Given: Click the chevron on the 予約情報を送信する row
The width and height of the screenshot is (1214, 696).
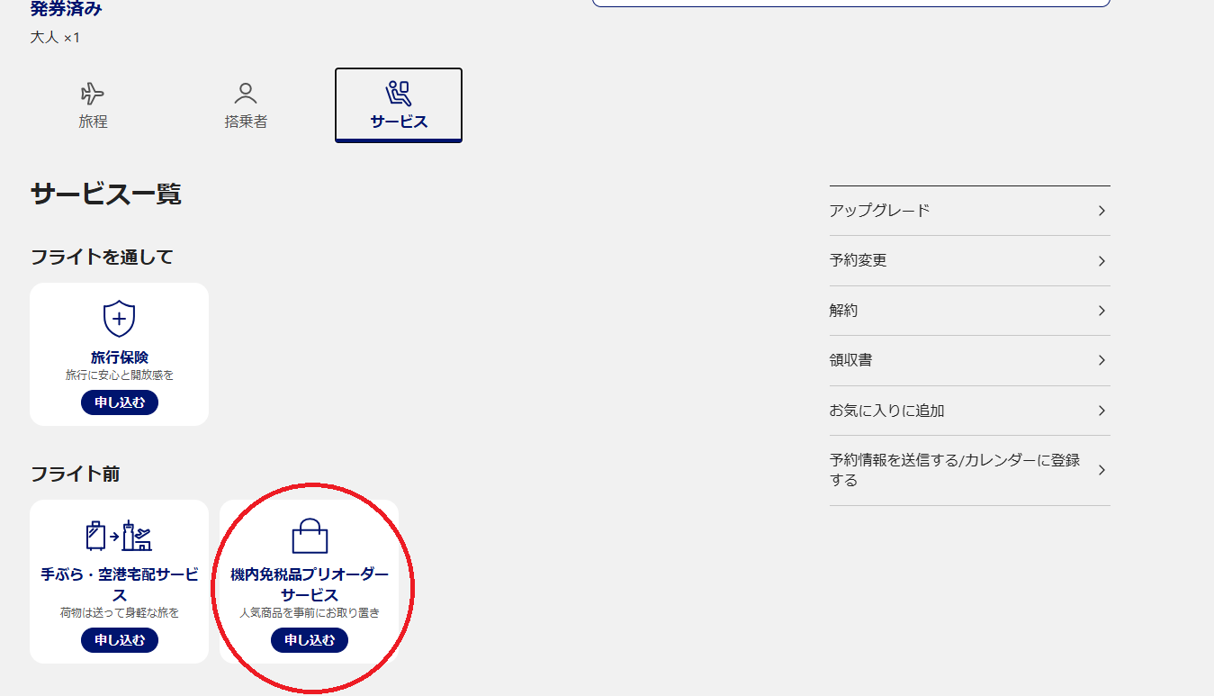Looking at the screenshot, I should (1102, 470).
